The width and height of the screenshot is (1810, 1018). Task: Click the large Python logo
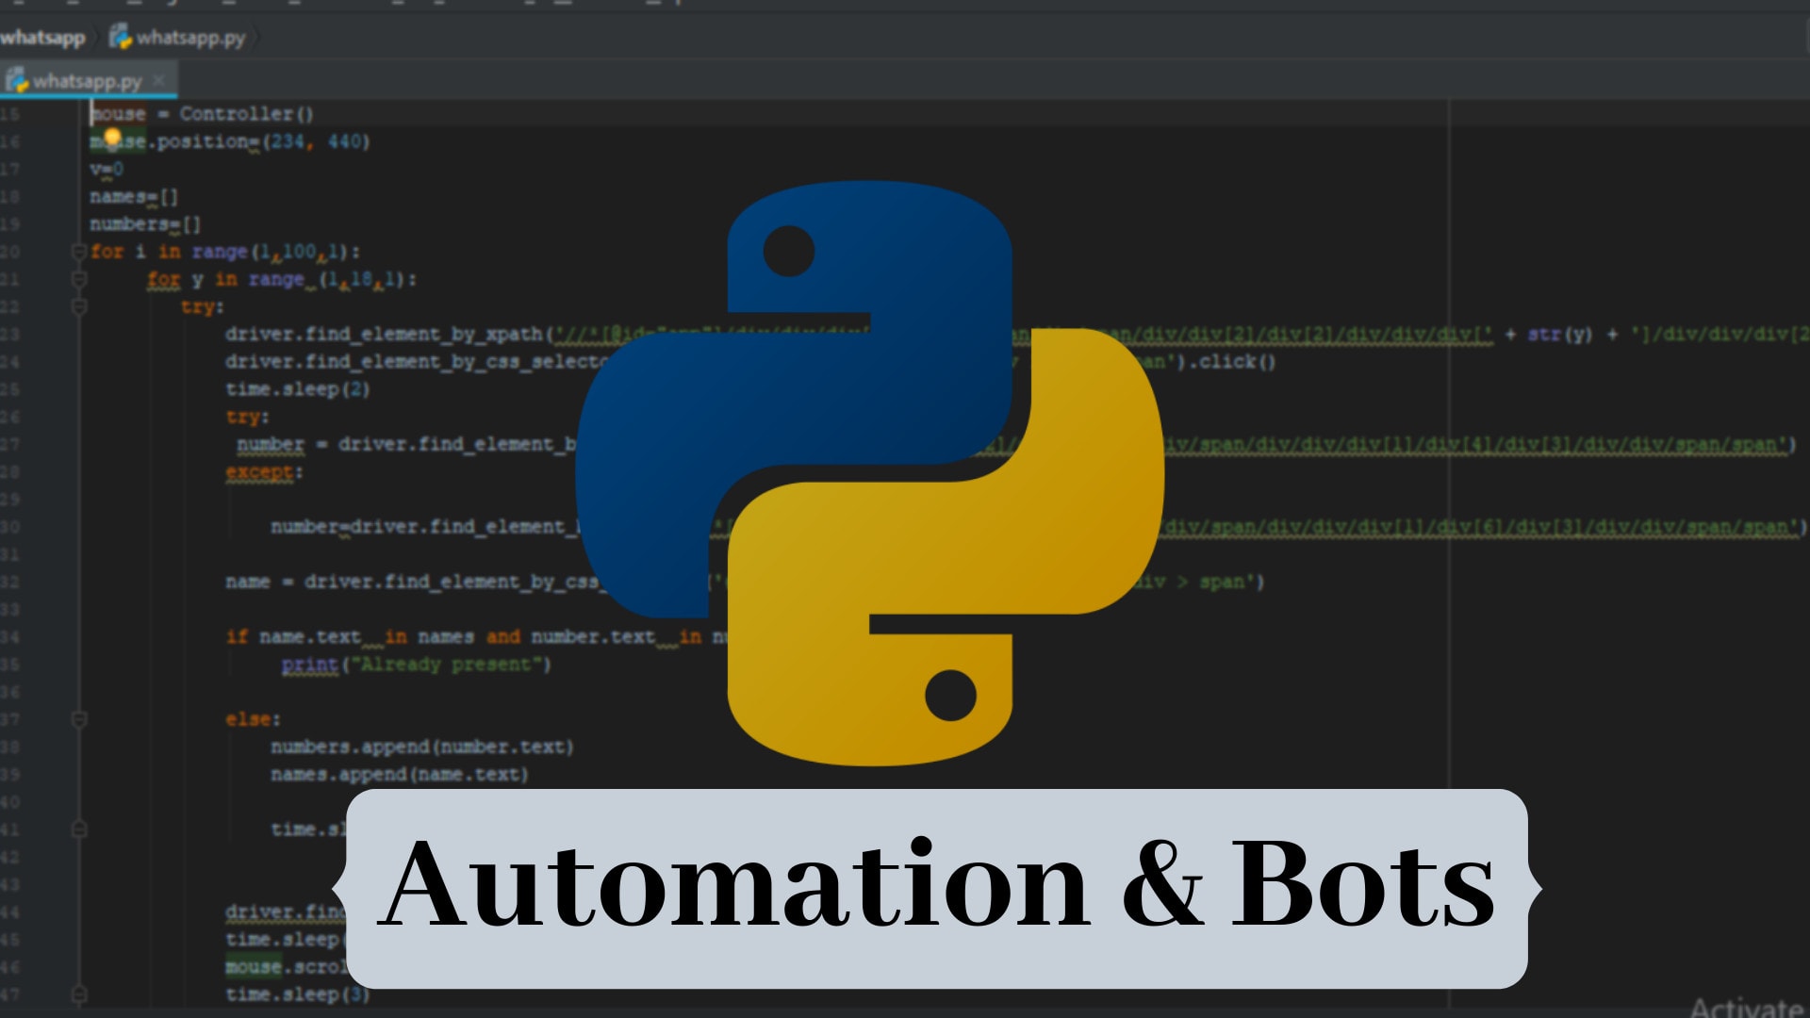pos(868,471)
